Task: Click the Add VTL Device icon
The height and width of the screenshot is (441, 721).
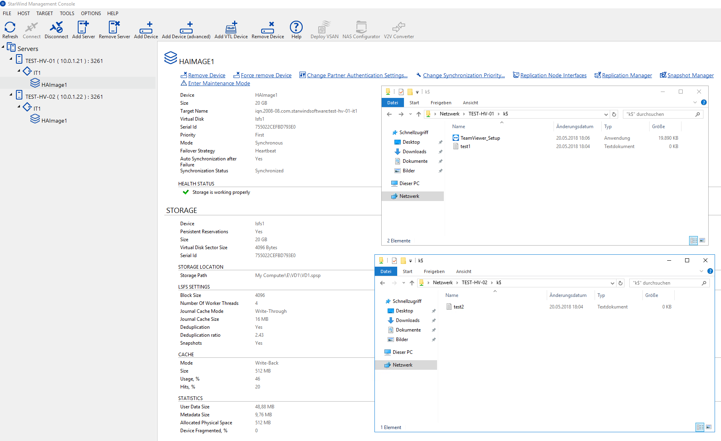Action: pos(231,30)
